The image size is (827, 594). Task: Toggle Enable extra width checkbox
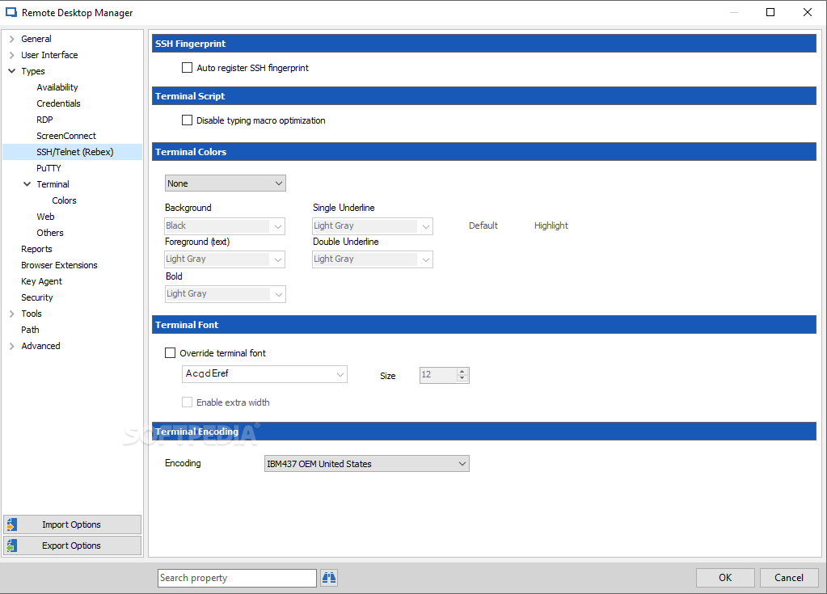(187, 402)
